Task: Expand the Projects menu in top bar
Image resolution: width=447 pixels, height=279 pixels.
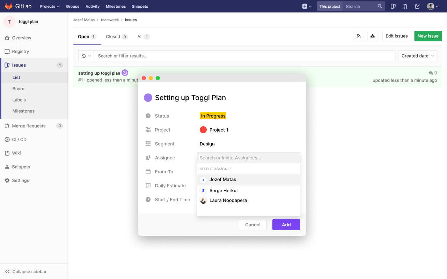Action: coord(50,6)
